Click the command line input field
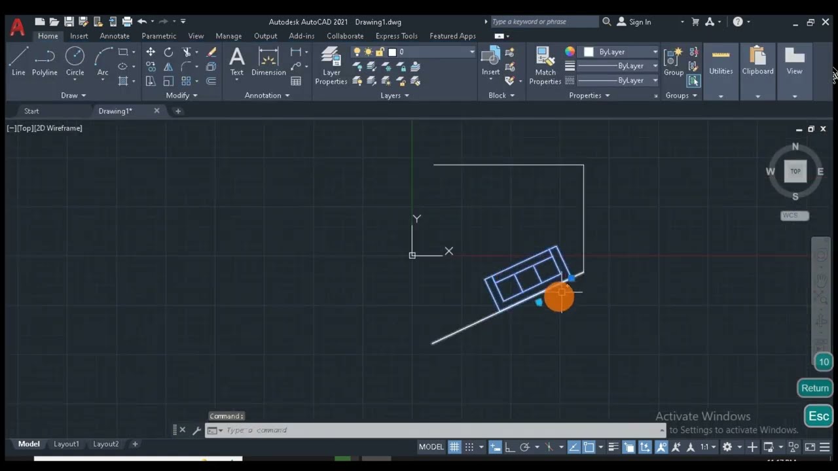The image size is (838, 471). pos(435,430)
